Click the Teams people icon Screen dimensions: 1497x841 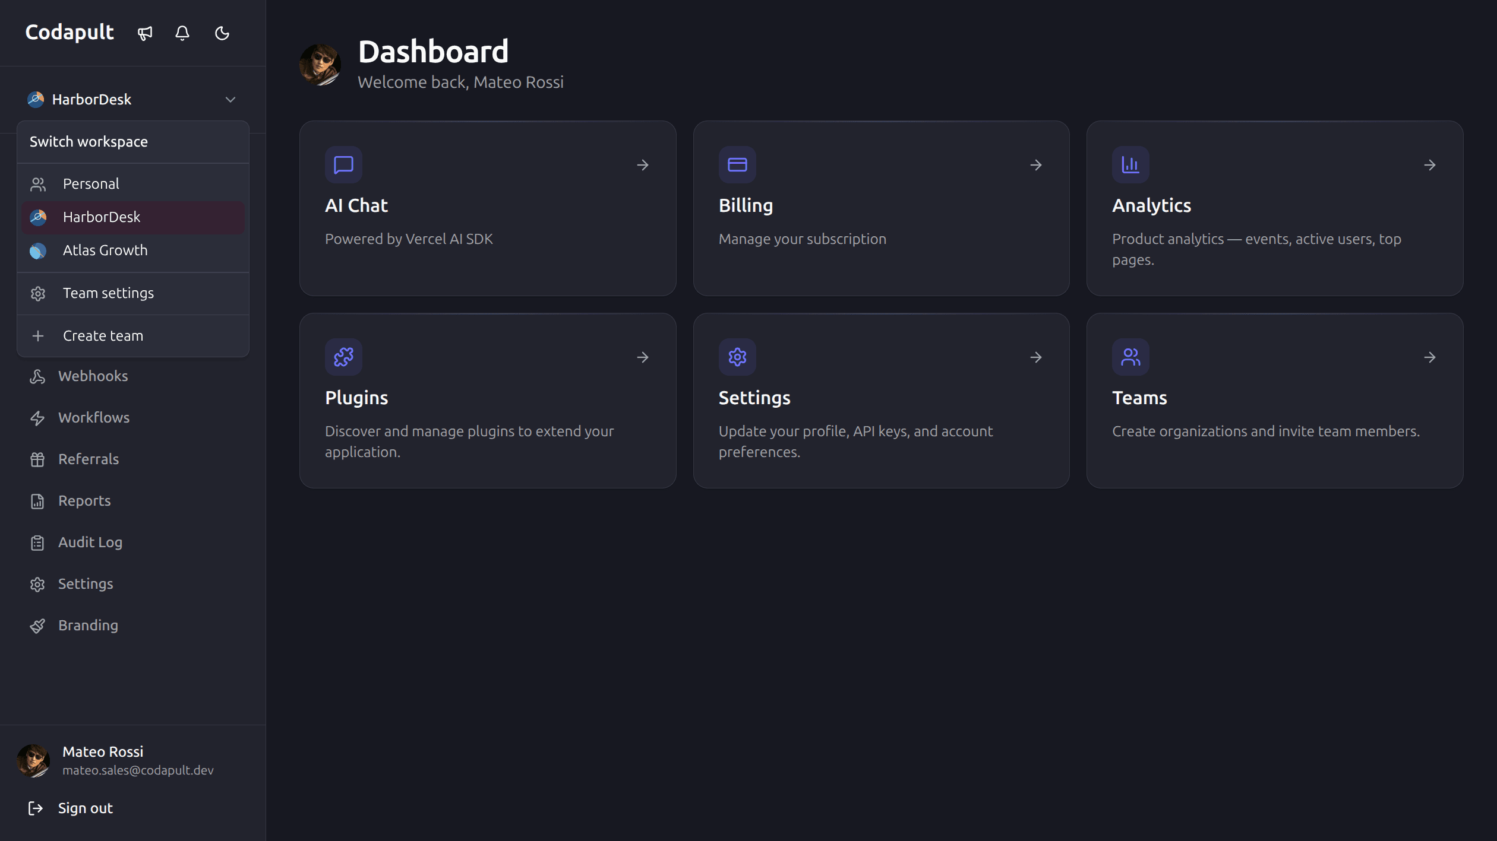click(1130, 357)
